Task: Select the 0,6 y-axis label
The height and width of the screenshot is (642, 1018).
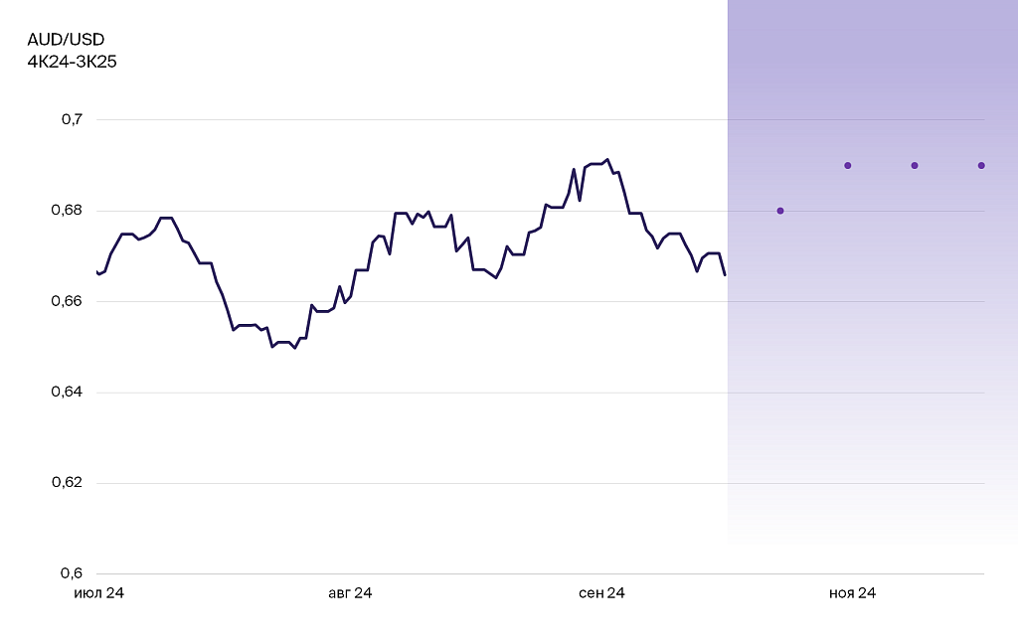Action: 73,573
